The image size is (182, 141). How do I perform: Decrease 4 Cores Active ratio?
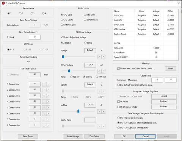click(44, 102)
